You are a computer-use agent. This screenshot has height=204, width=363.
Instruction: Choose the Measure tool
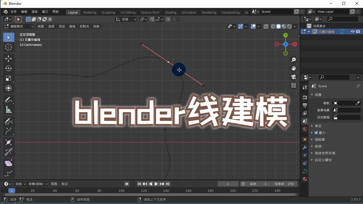click(9, 110)
